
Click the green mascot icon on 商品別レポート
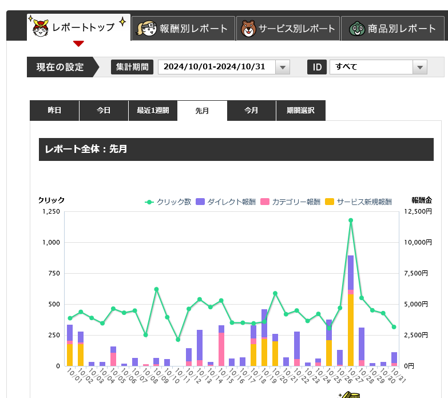[x=356, y=29]
